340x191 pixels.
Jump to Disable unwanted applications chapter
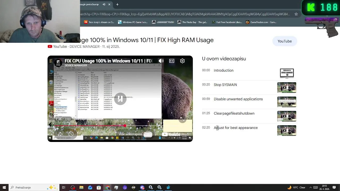[238, 99]
